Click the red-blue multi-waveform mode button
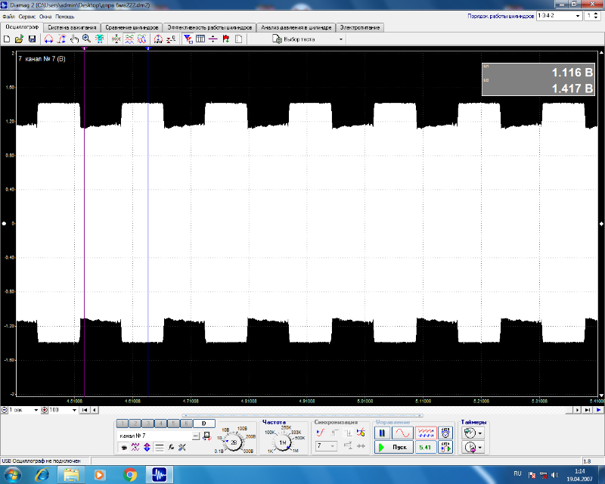The height and width of the screenshot is (484, 605). click(x=426, y=433)
